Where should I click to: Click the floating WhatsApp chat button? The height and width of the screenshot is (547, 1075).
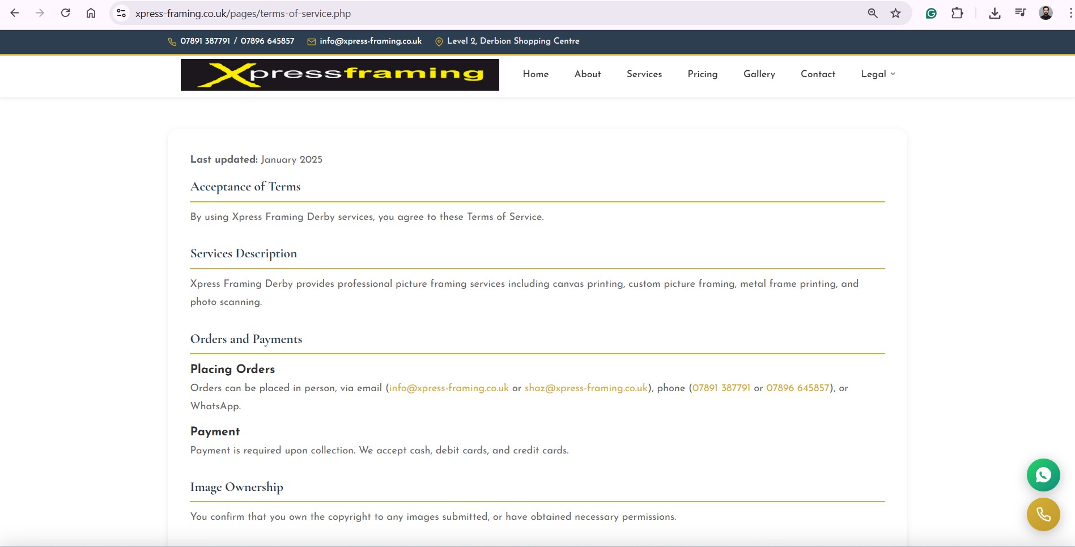(1043, 475)
